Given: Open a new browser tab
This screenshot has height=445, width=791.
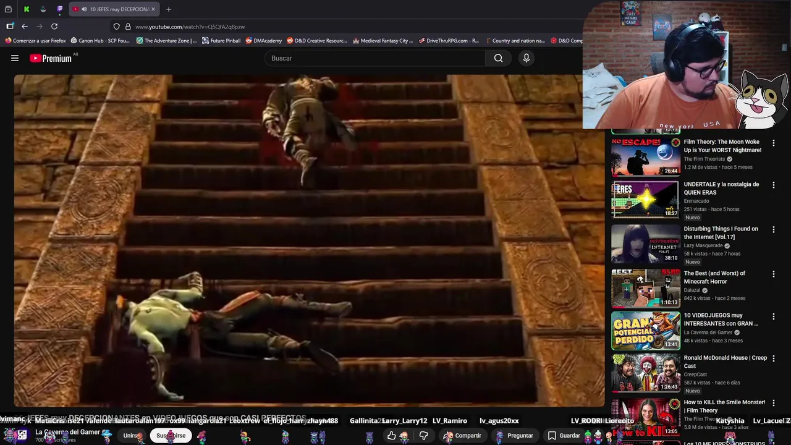Looking at the screenshot, I should click(169, 9).
